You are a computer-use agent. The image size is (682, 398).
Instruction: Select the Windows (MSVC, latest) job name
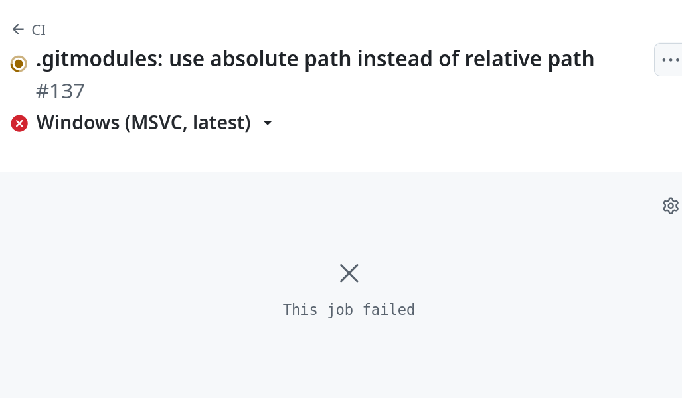(143, 123)
